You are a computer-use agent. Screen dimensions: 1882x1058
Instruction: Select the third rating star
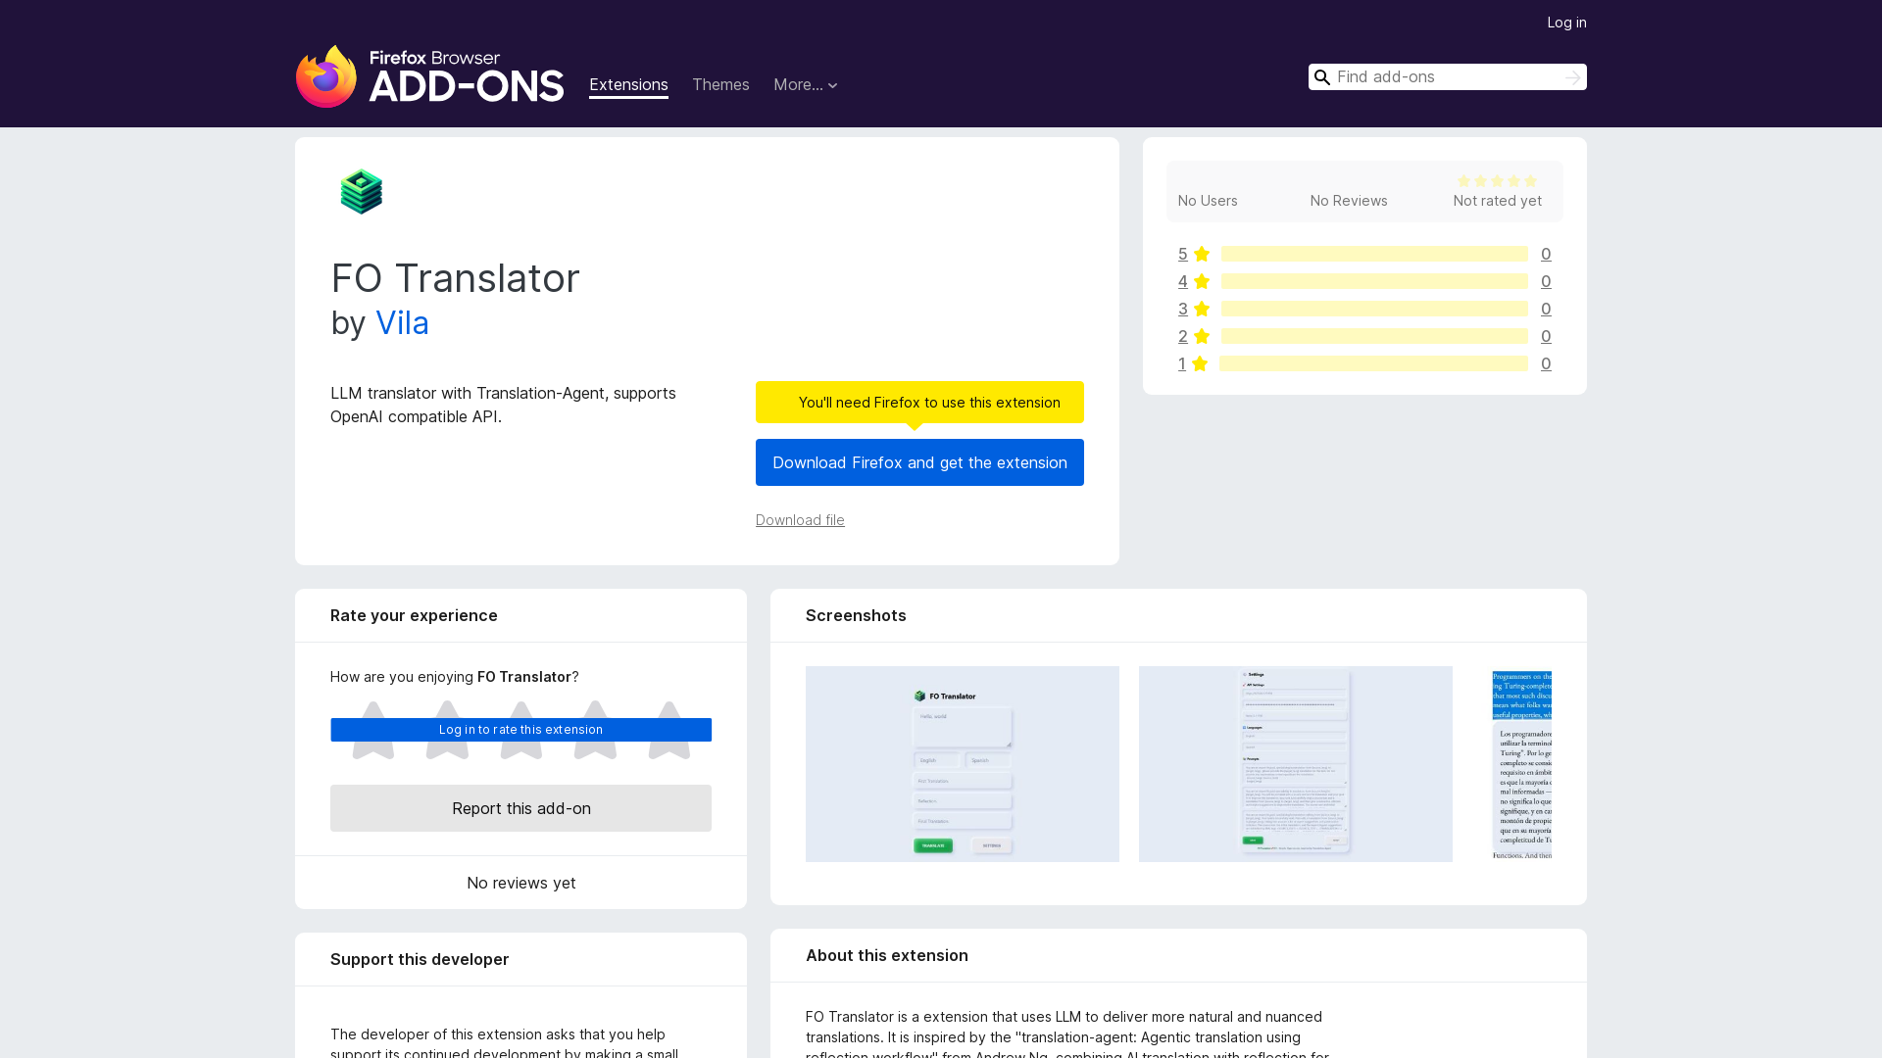pos(521,730)
